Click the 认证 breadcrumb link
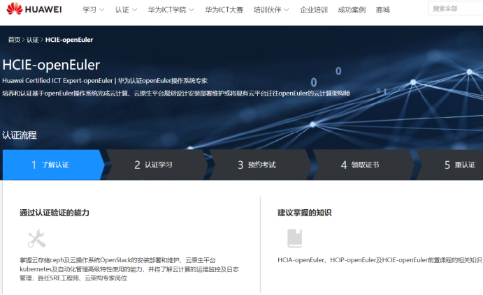483x295 pixels. pos(33,40)
